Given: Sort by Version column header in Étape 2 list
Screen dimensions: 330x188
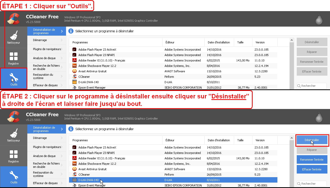Looking at the screenshot, I should (265, 140).
